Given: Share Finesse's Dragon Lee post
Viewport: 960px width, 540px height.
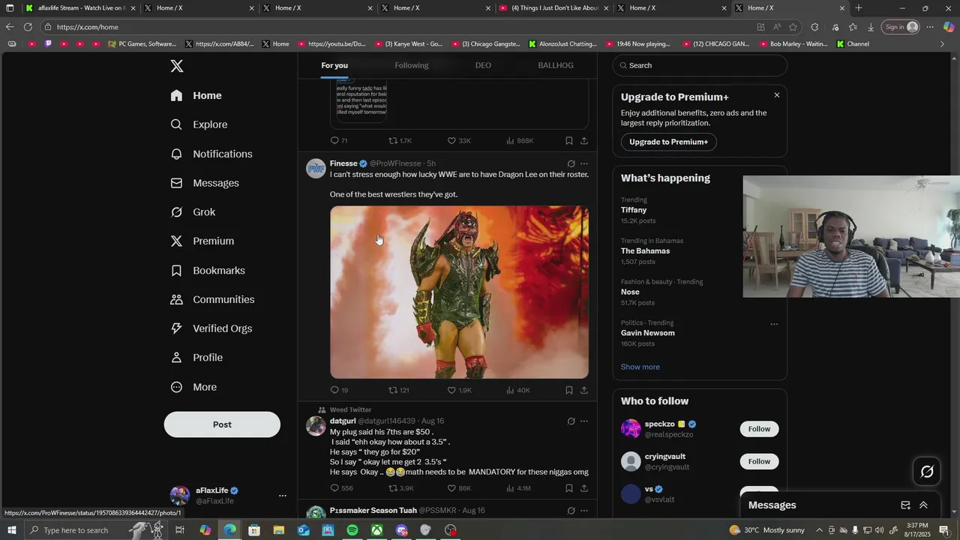Looking at the screenshot, I should (x=584, y=390).
